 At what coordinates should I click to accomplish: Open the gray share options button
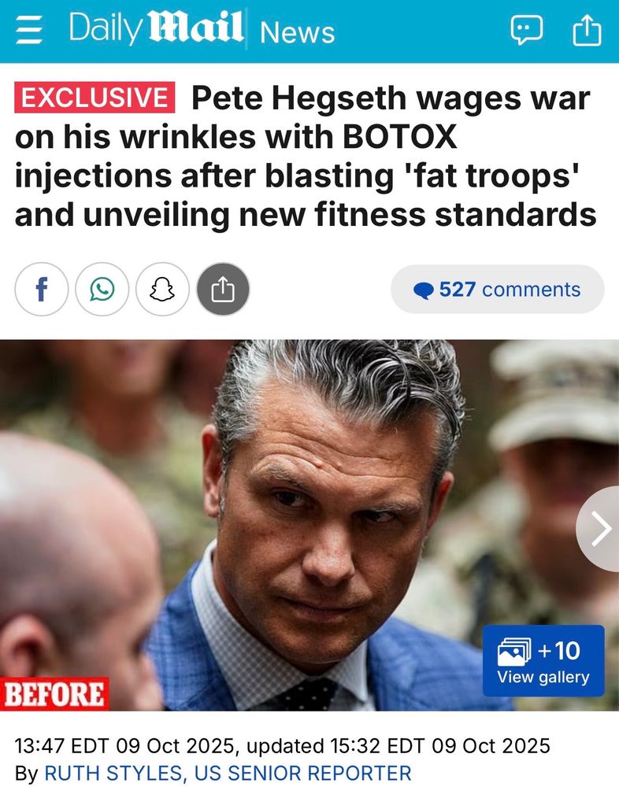click(223, 289)
